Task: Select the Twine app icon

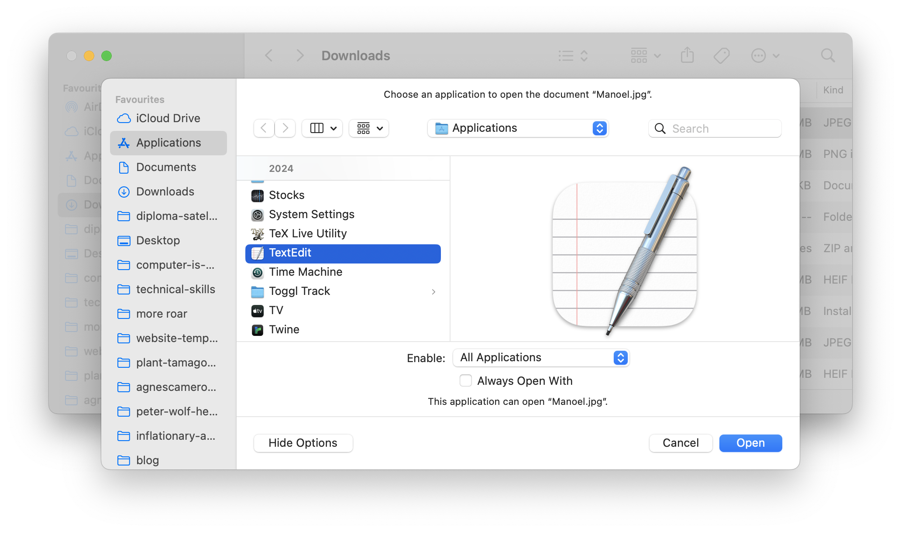Action: point(258,330)
